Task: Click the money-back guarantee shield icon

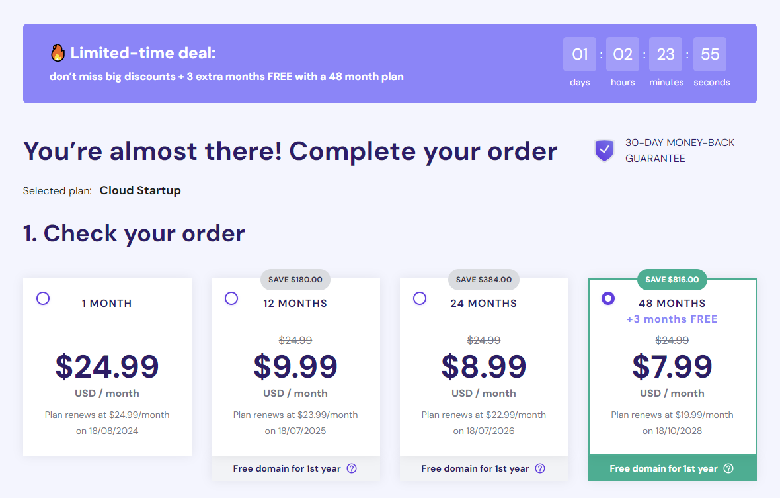Action: pyautogui.click(x=604, y=150)
